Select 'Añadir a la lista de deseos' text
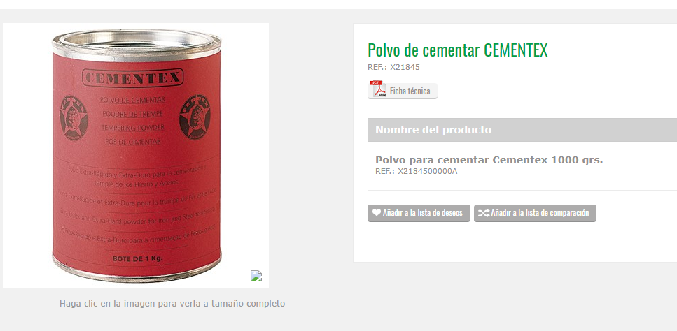 pyautogui.click(x=423, y=212)
